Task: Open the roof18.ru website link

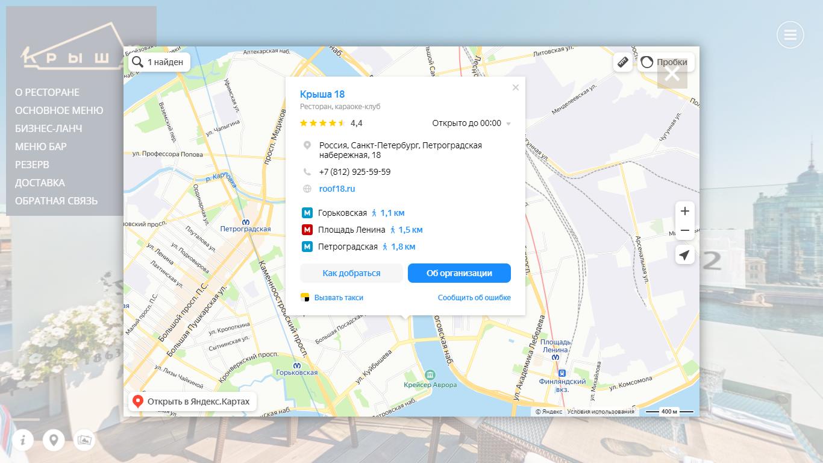Action: [x=337, y=189]
